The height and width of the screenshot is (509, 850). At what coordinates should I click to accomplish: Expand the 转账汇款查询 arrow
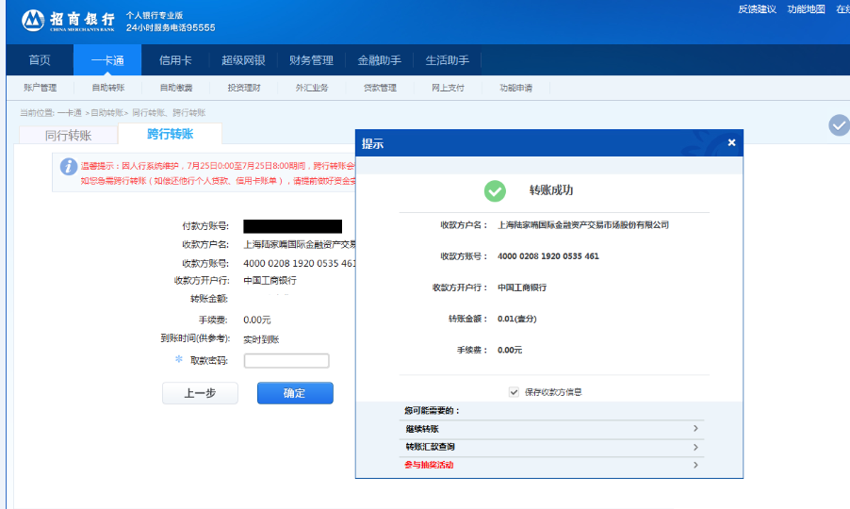(695, 447)
